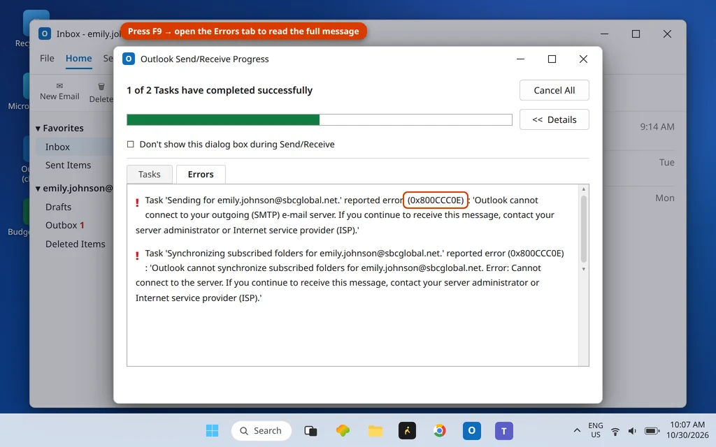Open the Outbox folder with 1 item
716x447 pixels.
[64, 226]
